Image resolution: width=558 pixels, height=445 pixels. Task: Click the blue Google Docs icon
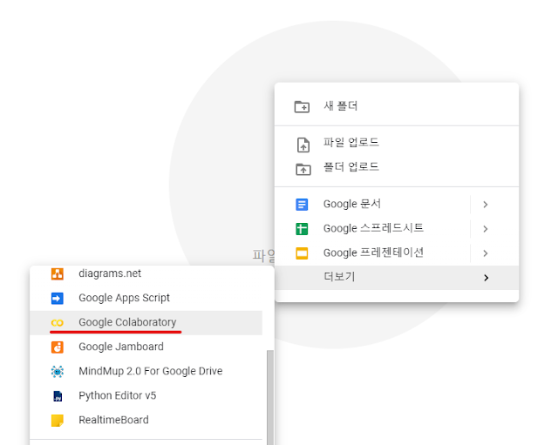click(302, 205)
